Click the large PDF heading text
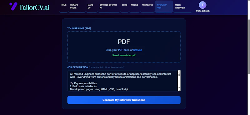Viewport: 250px width, 115px height. (x=124, y=42)
